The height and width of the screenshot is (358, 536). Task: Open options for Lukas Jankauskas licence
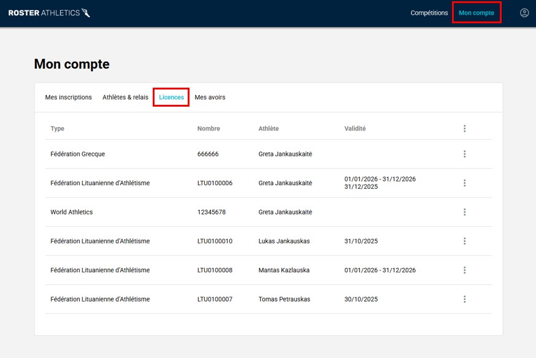click(x=464, y=241)
